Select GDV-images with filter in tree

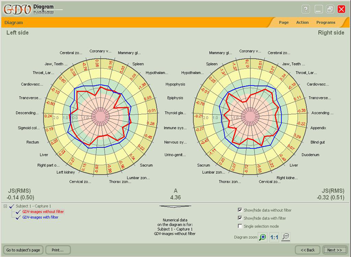click(x=40, y=217)
